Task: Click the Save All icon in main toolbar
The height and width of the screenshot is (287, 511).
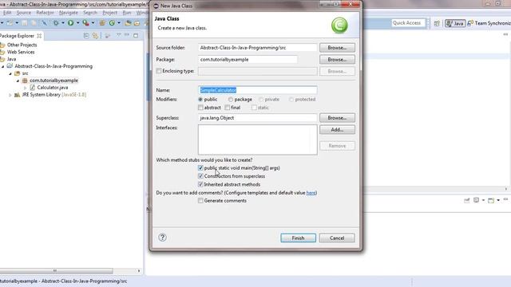Action: coord(34,23)
